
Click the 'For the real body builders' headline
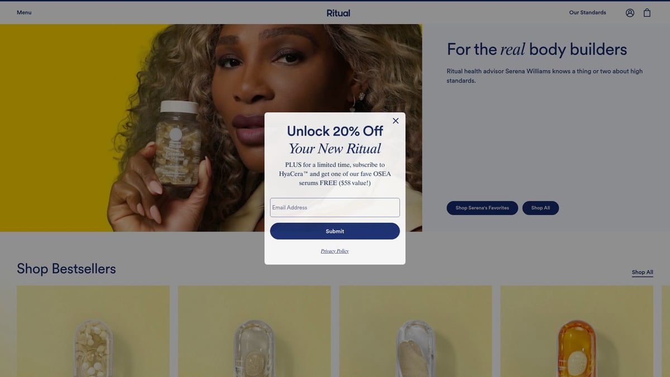(x=537, y=49)
